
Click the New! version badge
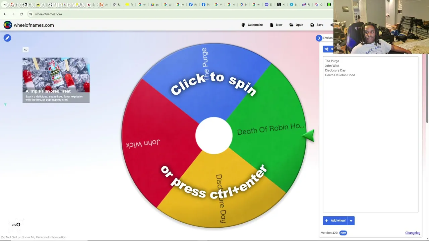[x=343, y=233]
